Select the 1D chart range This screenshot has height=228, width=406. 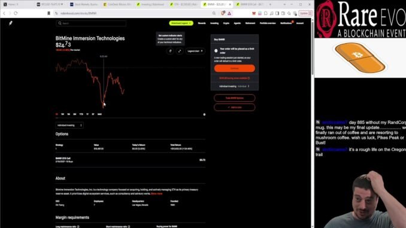[57, 114]
